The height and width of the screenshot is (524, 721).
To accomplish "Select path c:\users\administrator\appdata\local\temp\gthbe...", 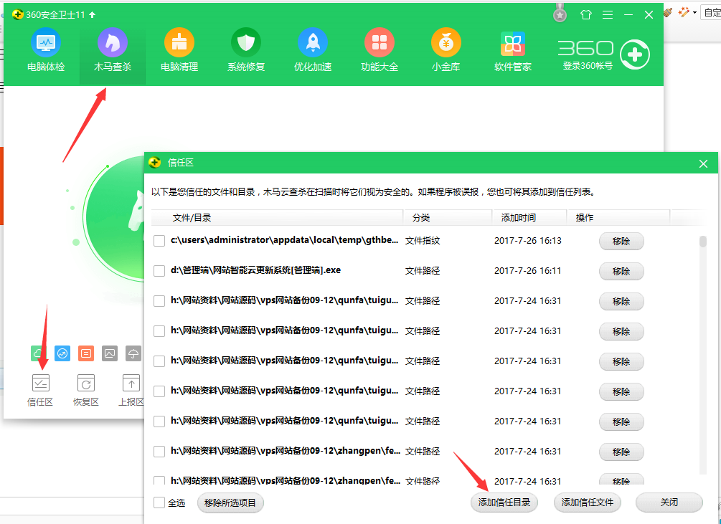I will [x=284, y=239].
